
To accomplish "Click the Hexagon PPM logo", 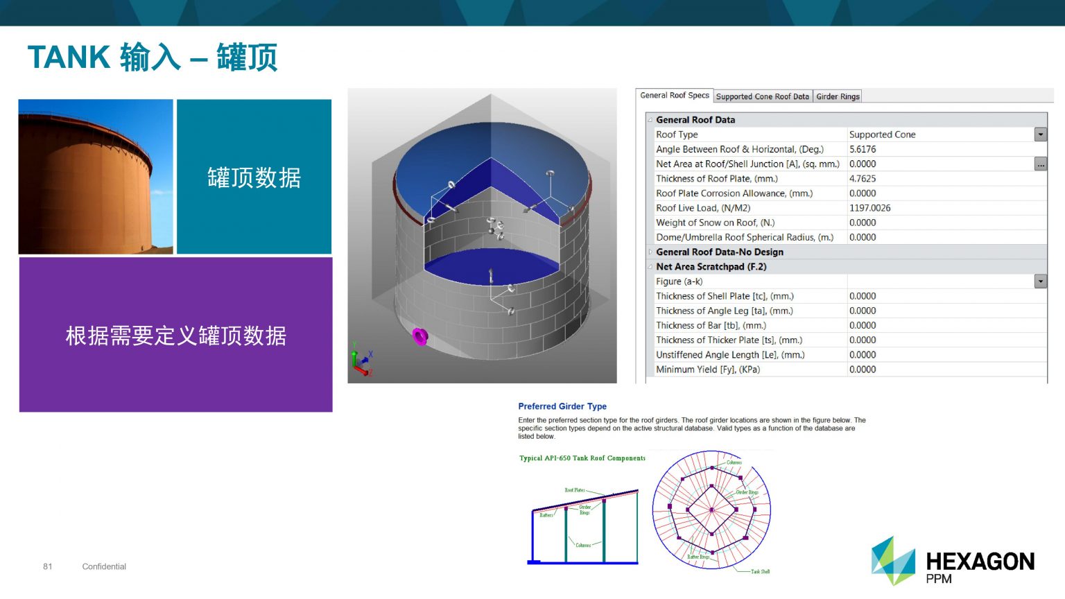I will point(952,561).
